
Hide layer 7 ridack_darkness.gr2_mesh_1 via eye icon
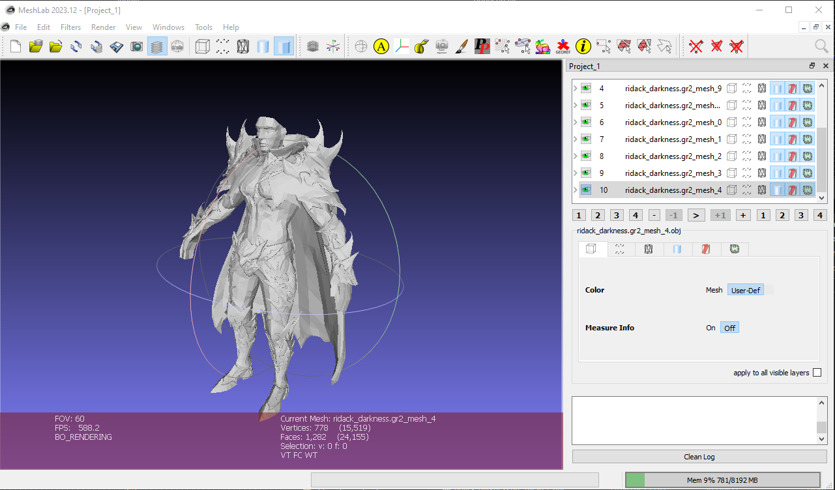coord(586,139)
